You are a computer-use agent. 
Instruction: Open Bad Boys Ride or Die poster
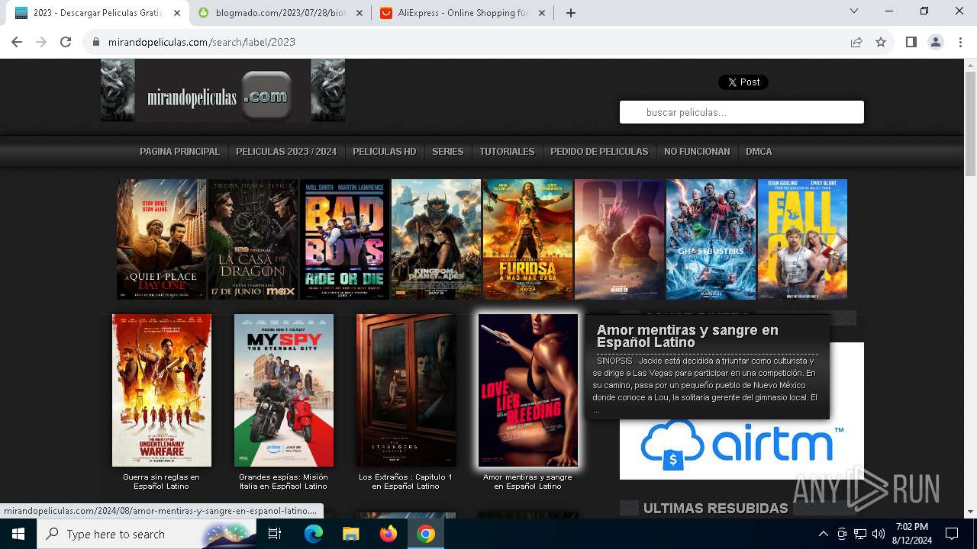click(x=344, y=239)
